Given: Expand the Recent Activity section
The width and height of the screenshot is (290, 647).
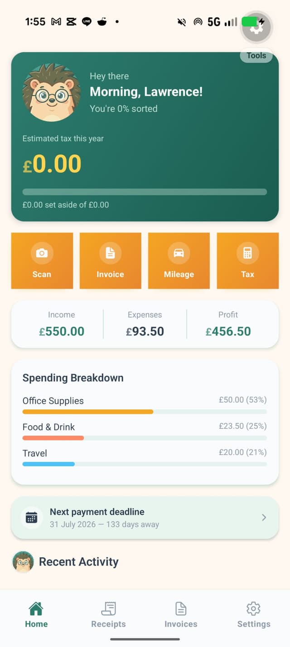Looking at the screenshot, I should tap(78, 562).
